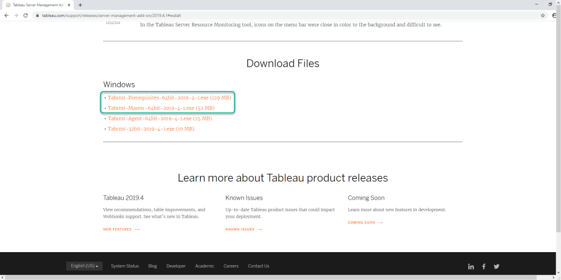This screenshot has height=280, width=561.
Task: Open the KNOWN ISSUES arrow link
Action: (243, 229)
